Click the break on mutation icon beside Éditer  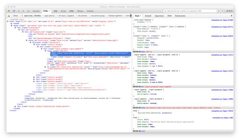point(9,16)
